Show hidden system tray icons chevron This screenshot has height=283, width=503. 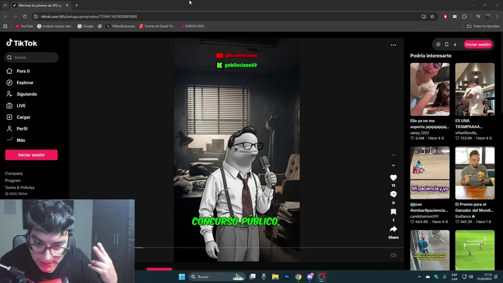(419, 277)
